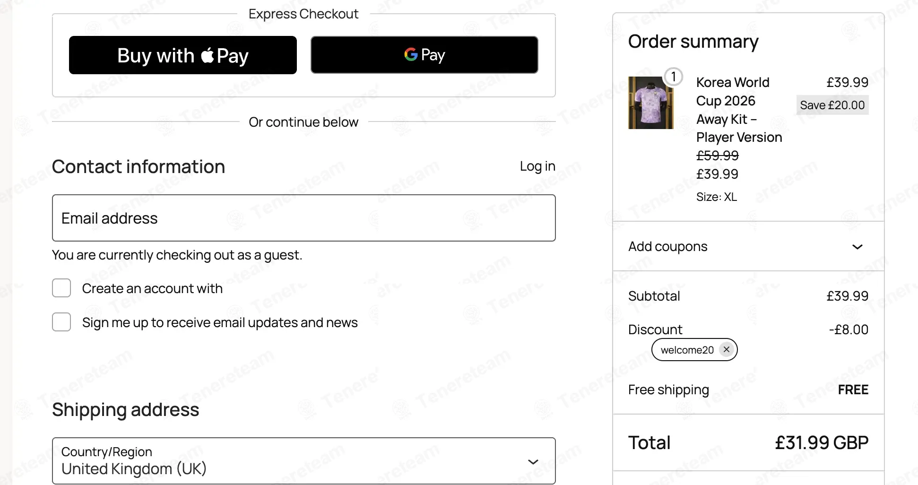Click the Buy with Apple Pay button
The width and height of the screenshot is (918, 485).
[x=182, y=55]
